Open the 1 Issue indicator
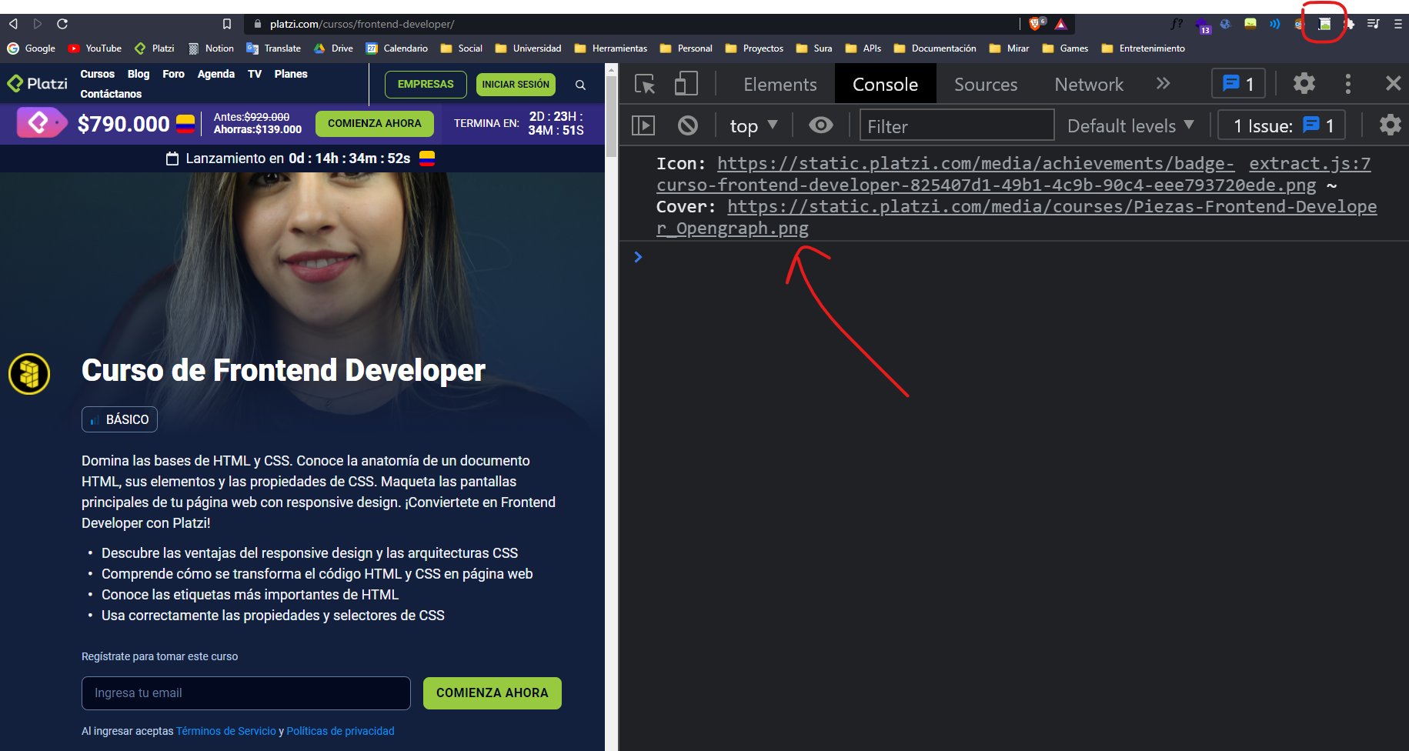 (x=1282, y=125)
